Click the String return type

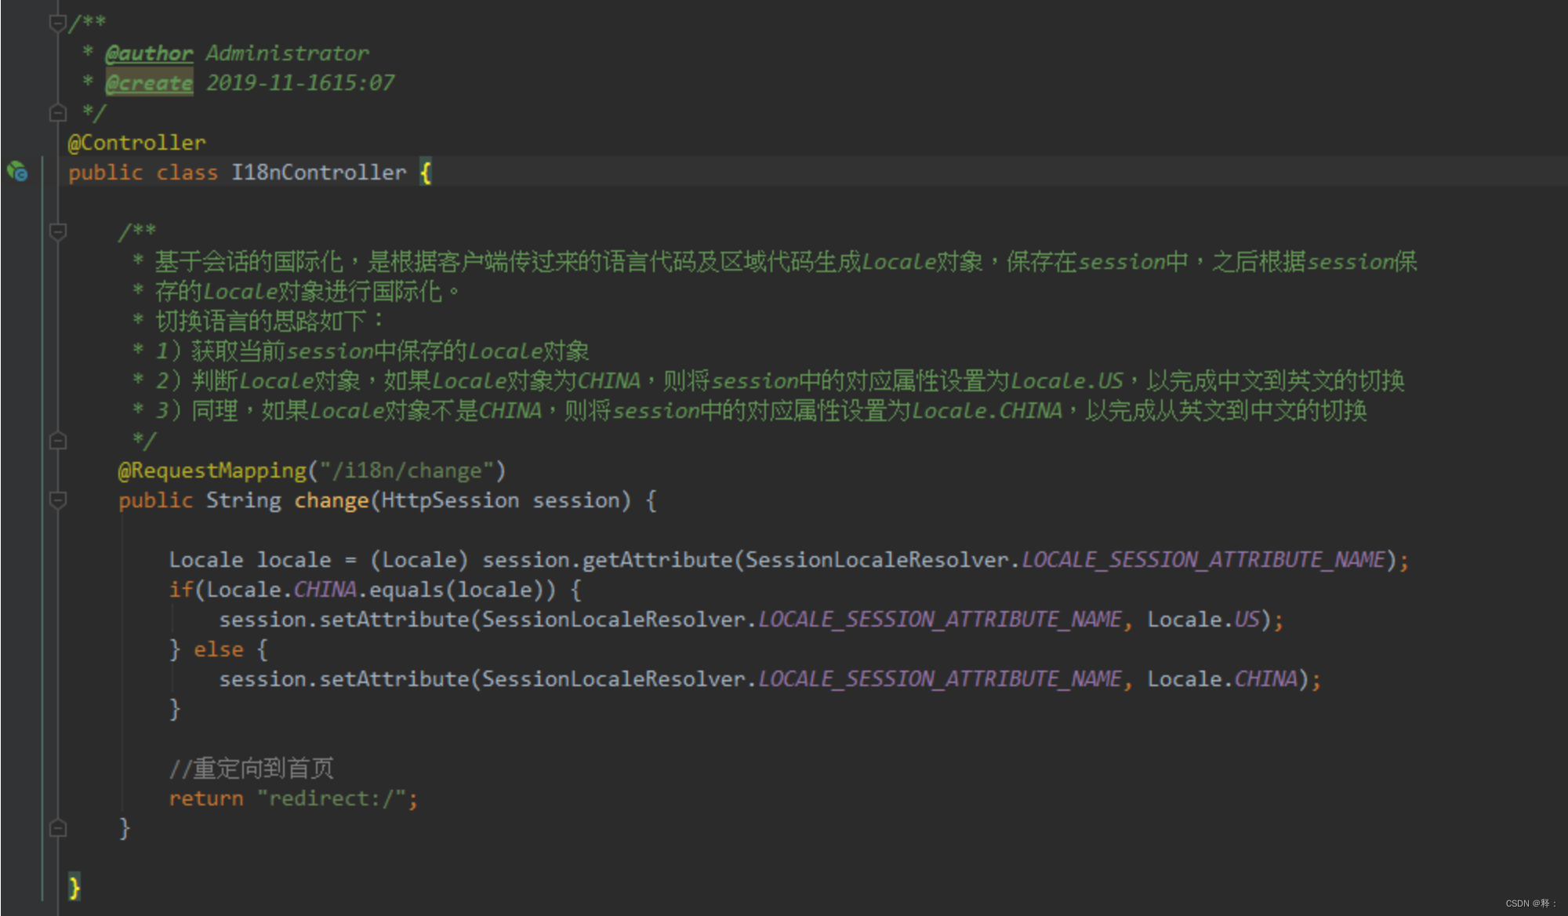pos(244,500)
